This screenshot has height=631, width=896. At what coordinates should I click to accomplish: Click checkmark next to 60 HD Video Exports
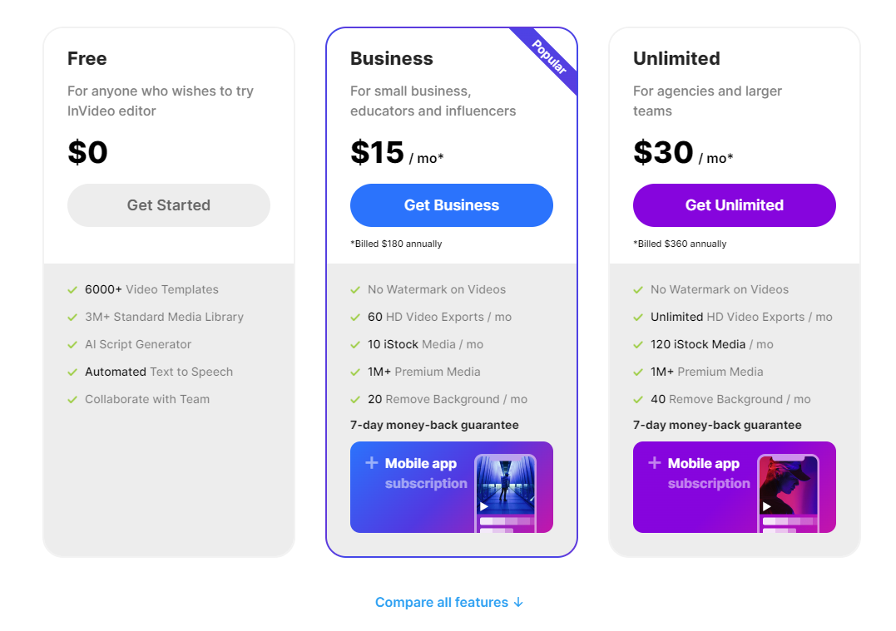[355, 317]
